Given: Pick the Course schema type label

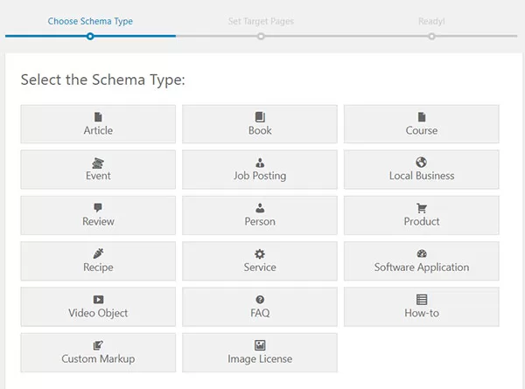Looking at the screenshot, I should click(x=422, y=130).
